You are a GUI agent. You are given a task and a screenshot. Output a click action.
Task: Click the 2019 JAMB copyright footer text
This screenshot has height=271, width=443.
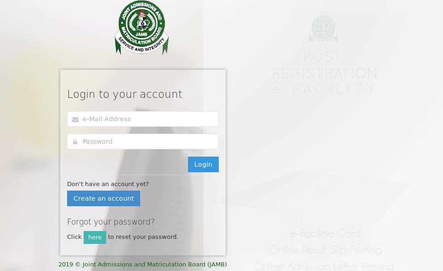click(x=142, y=265)
